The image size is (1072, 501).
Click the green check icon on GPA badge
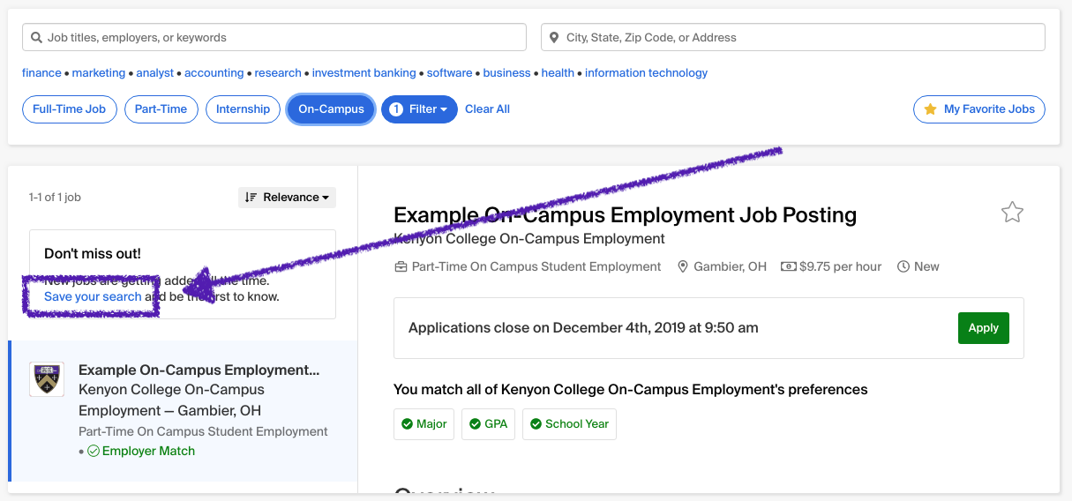[x=476, y=424]
